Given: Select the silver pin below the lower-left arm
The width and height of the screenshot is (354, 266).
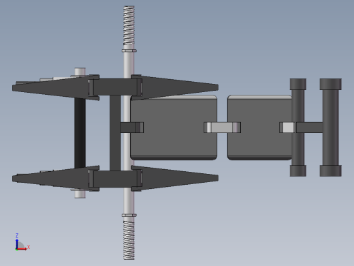Looking at the screenshot, I should [80, 194].
